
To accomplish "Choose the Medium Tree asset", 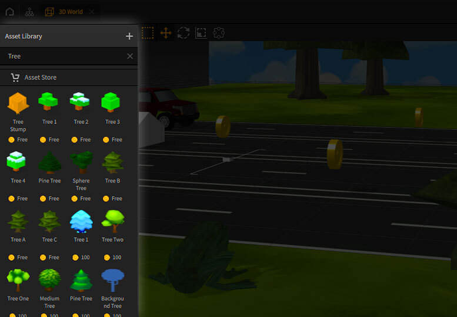I will point(49,280).
